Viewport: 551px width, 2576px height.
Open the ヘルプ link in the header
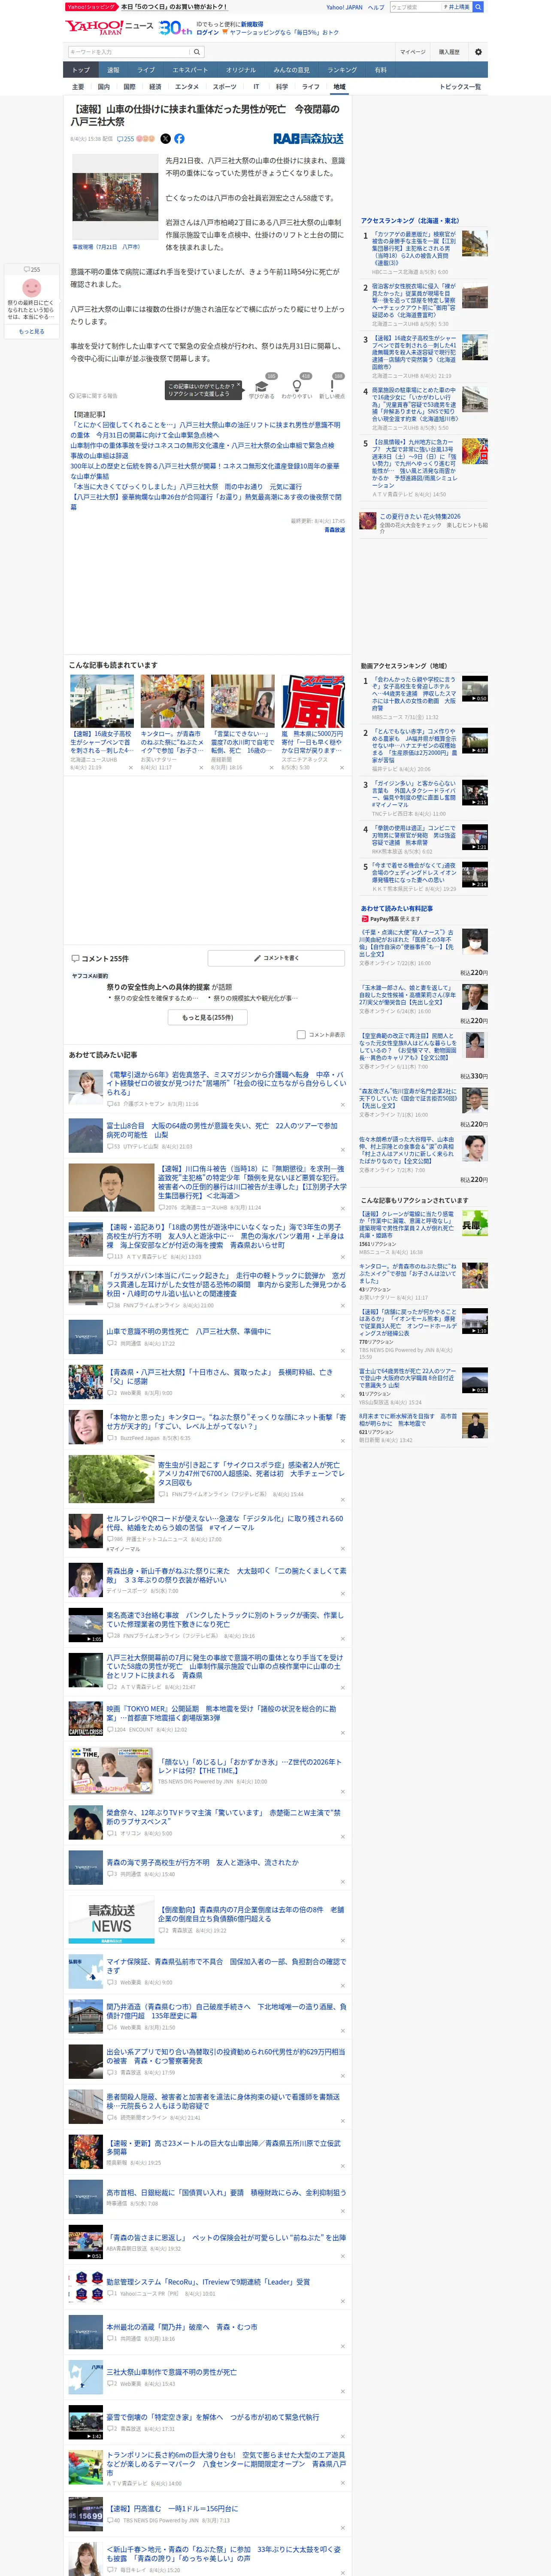click(x=375, y=7)
